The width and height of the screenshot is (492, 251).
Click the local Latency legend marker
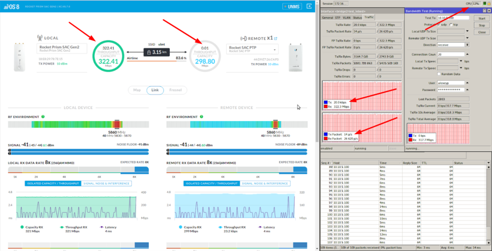(x=102, y=227)
